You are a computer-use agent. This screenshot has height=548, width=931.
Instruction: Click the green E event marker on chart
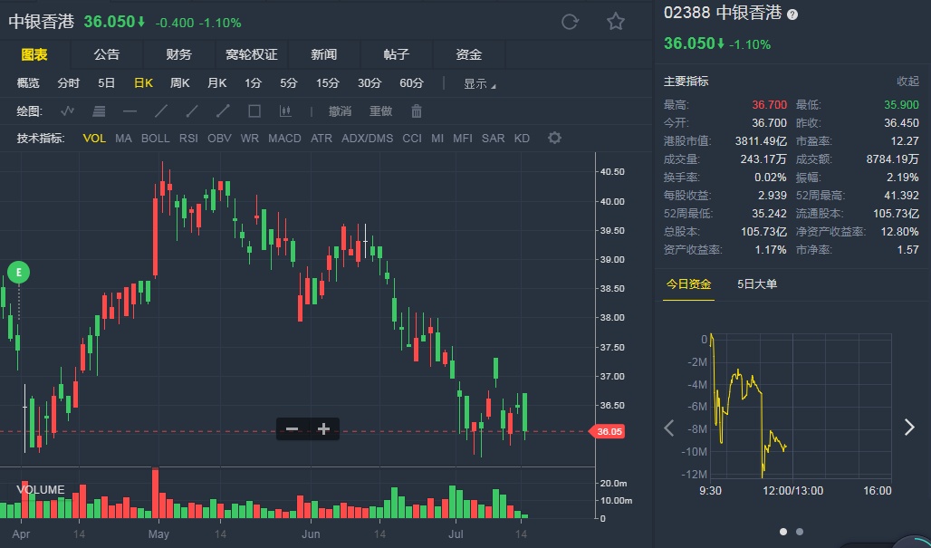[x=18, y=271]
